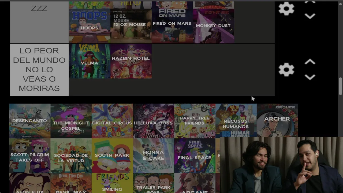This screenshot has width=343, height=193.
Task: Select the Fired On Mars thumbnail
Action: coord(172,26)
